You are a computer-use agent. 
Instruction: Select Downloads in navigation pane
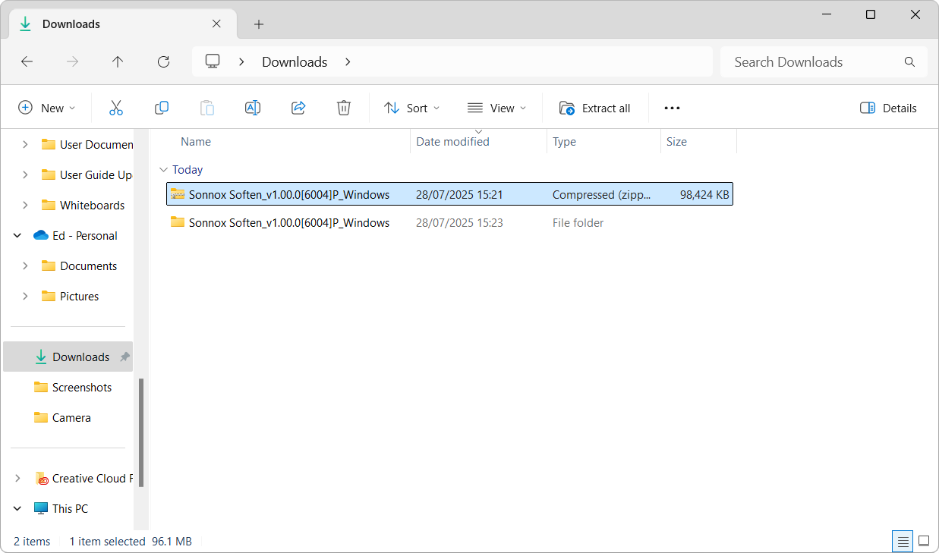pyautogui.click(x=68, y=357)
